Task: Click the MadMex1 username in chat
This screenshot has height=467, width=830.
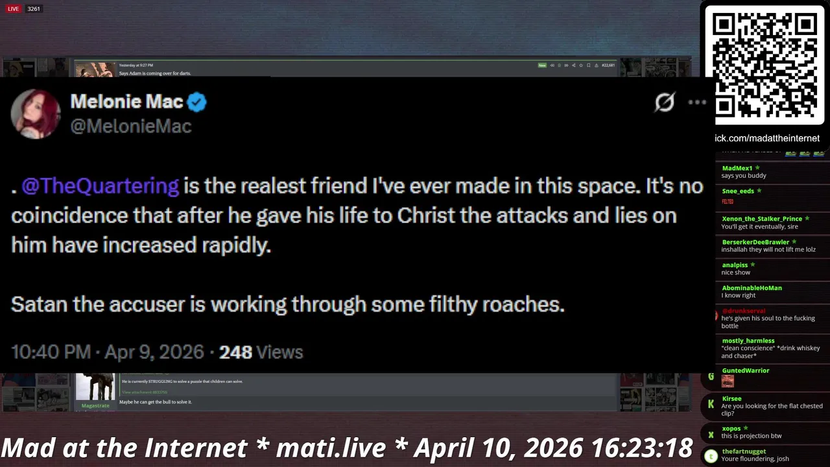Action: [737, 168]
